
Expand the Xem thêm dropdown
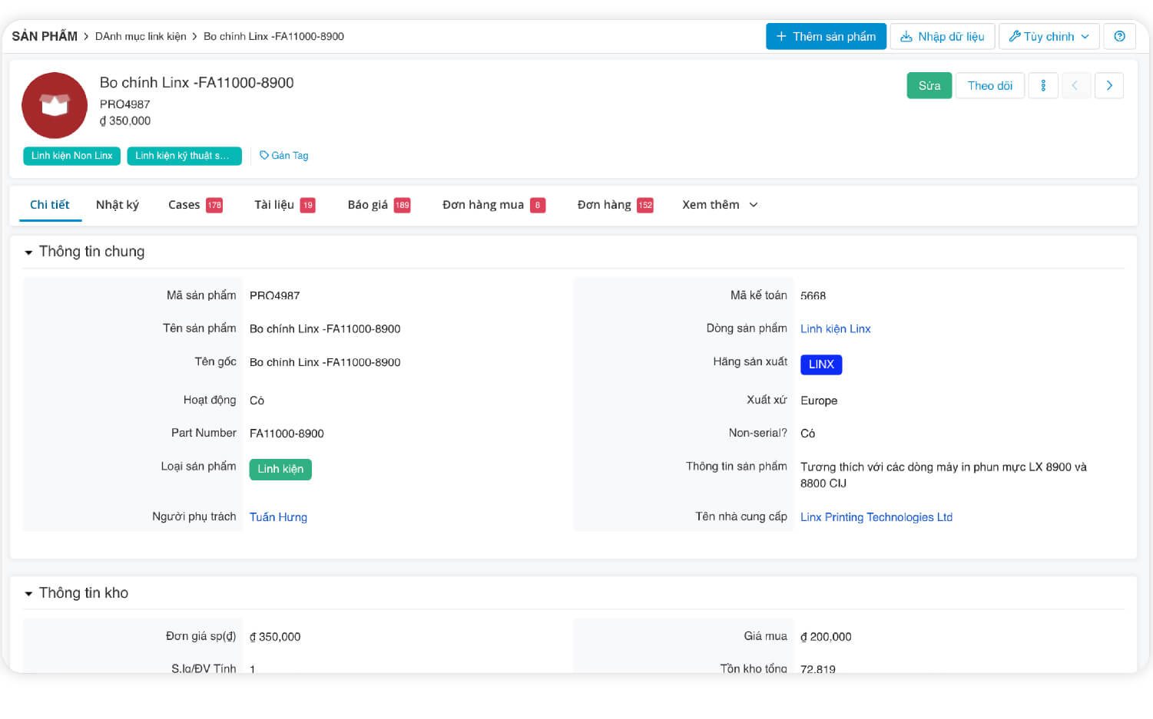click(x=720, y=204)
